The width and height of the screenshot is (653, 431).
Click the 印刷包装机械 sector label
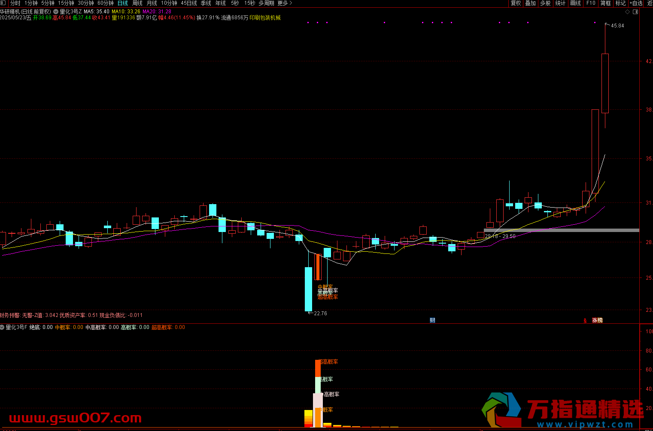(265, 18)
